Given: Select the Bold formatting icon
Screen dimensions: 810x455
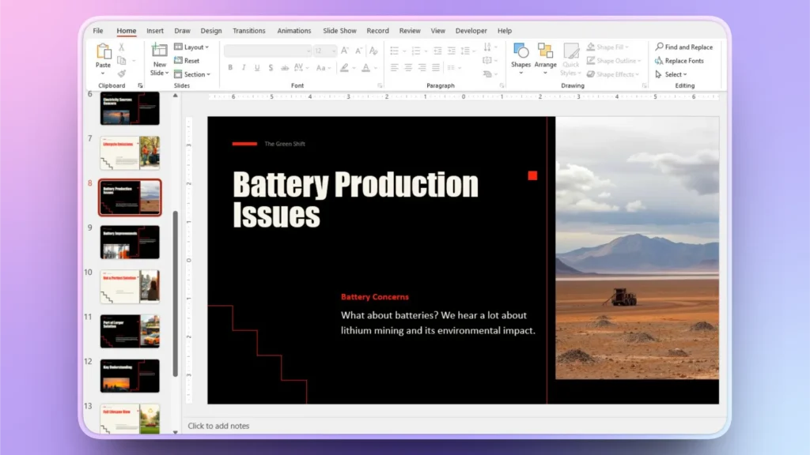Looking at the screenshot, I should pos(230,67).
